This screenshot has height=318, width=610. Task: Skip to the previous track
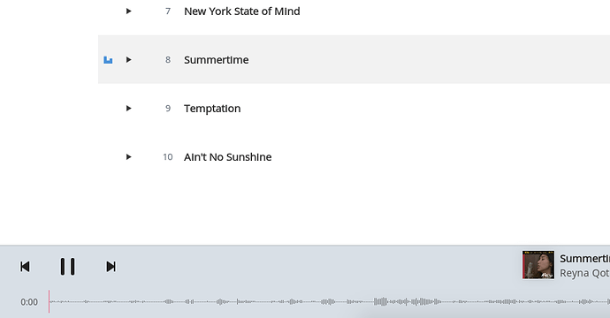point(25,267)
